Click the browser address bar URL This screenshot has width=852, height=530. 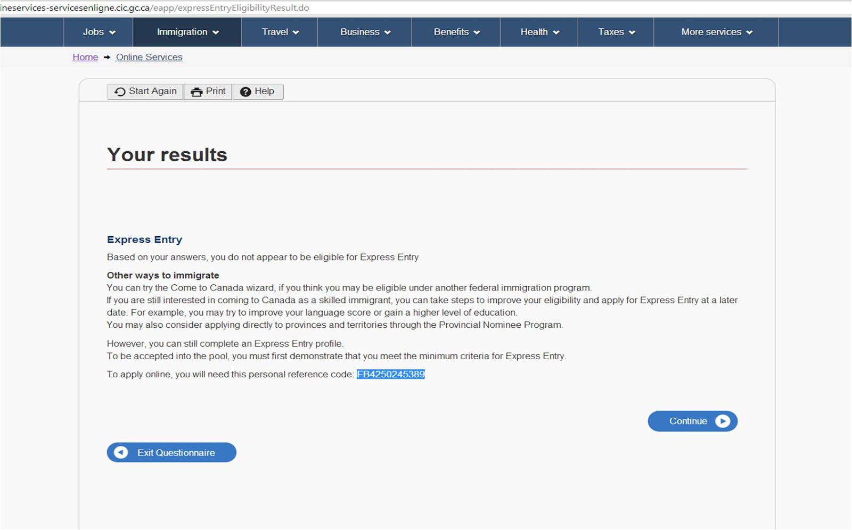[x=154, y=8]
